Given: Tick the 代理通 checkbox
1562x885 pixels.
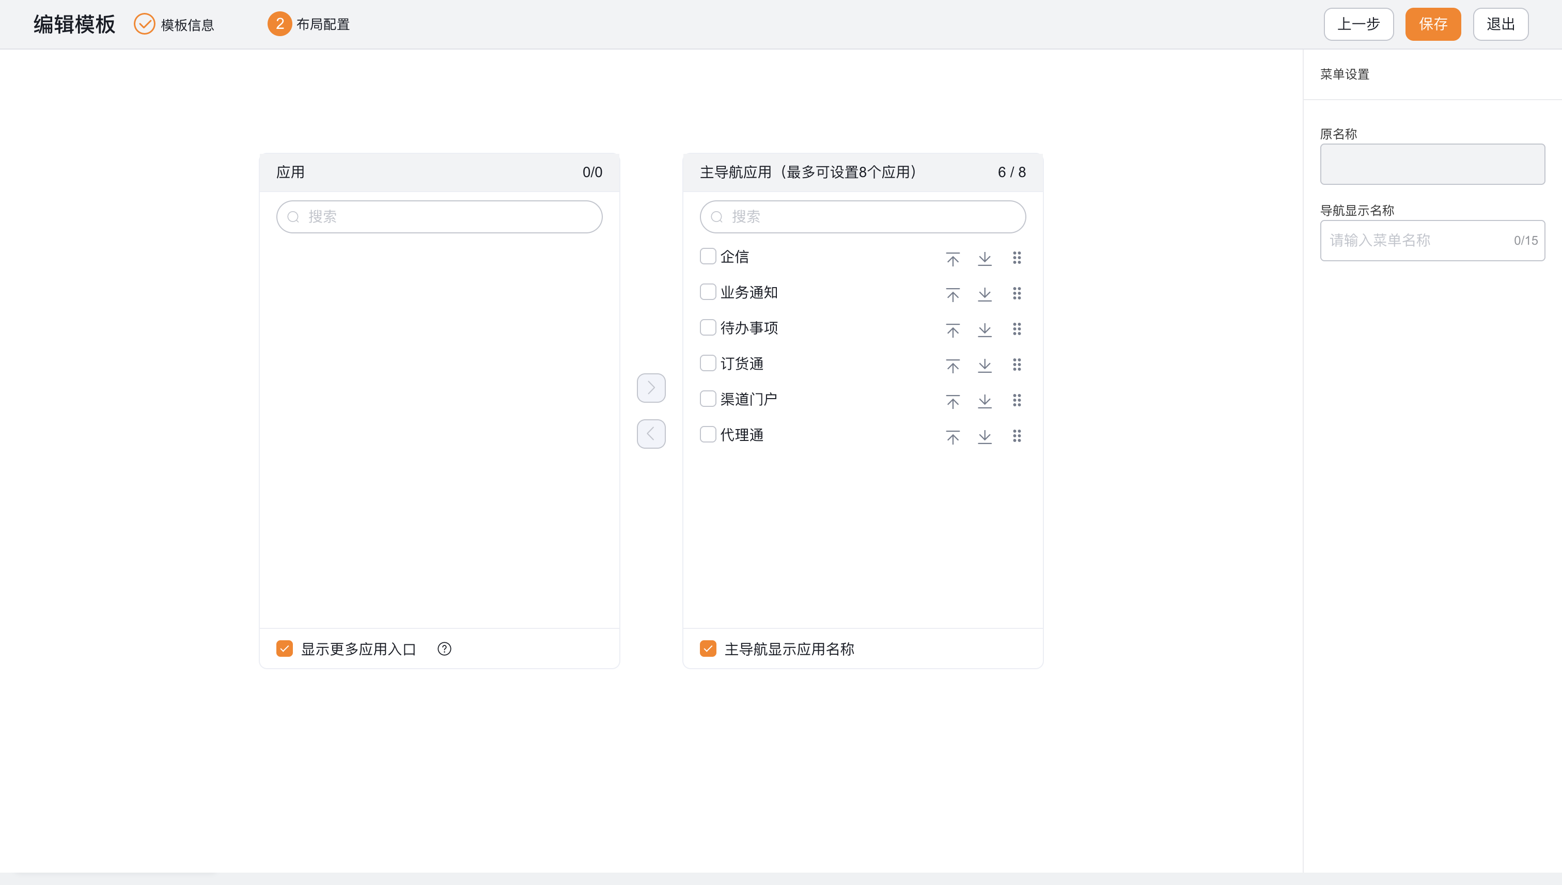Looking at the screenshot, I should [708, 435].
